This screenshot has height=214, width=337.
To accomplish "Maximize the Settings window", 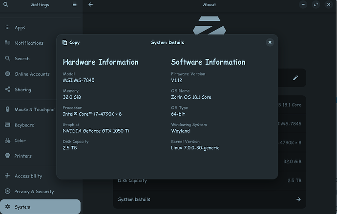I will pyautogui.click(x=316, y=4).
